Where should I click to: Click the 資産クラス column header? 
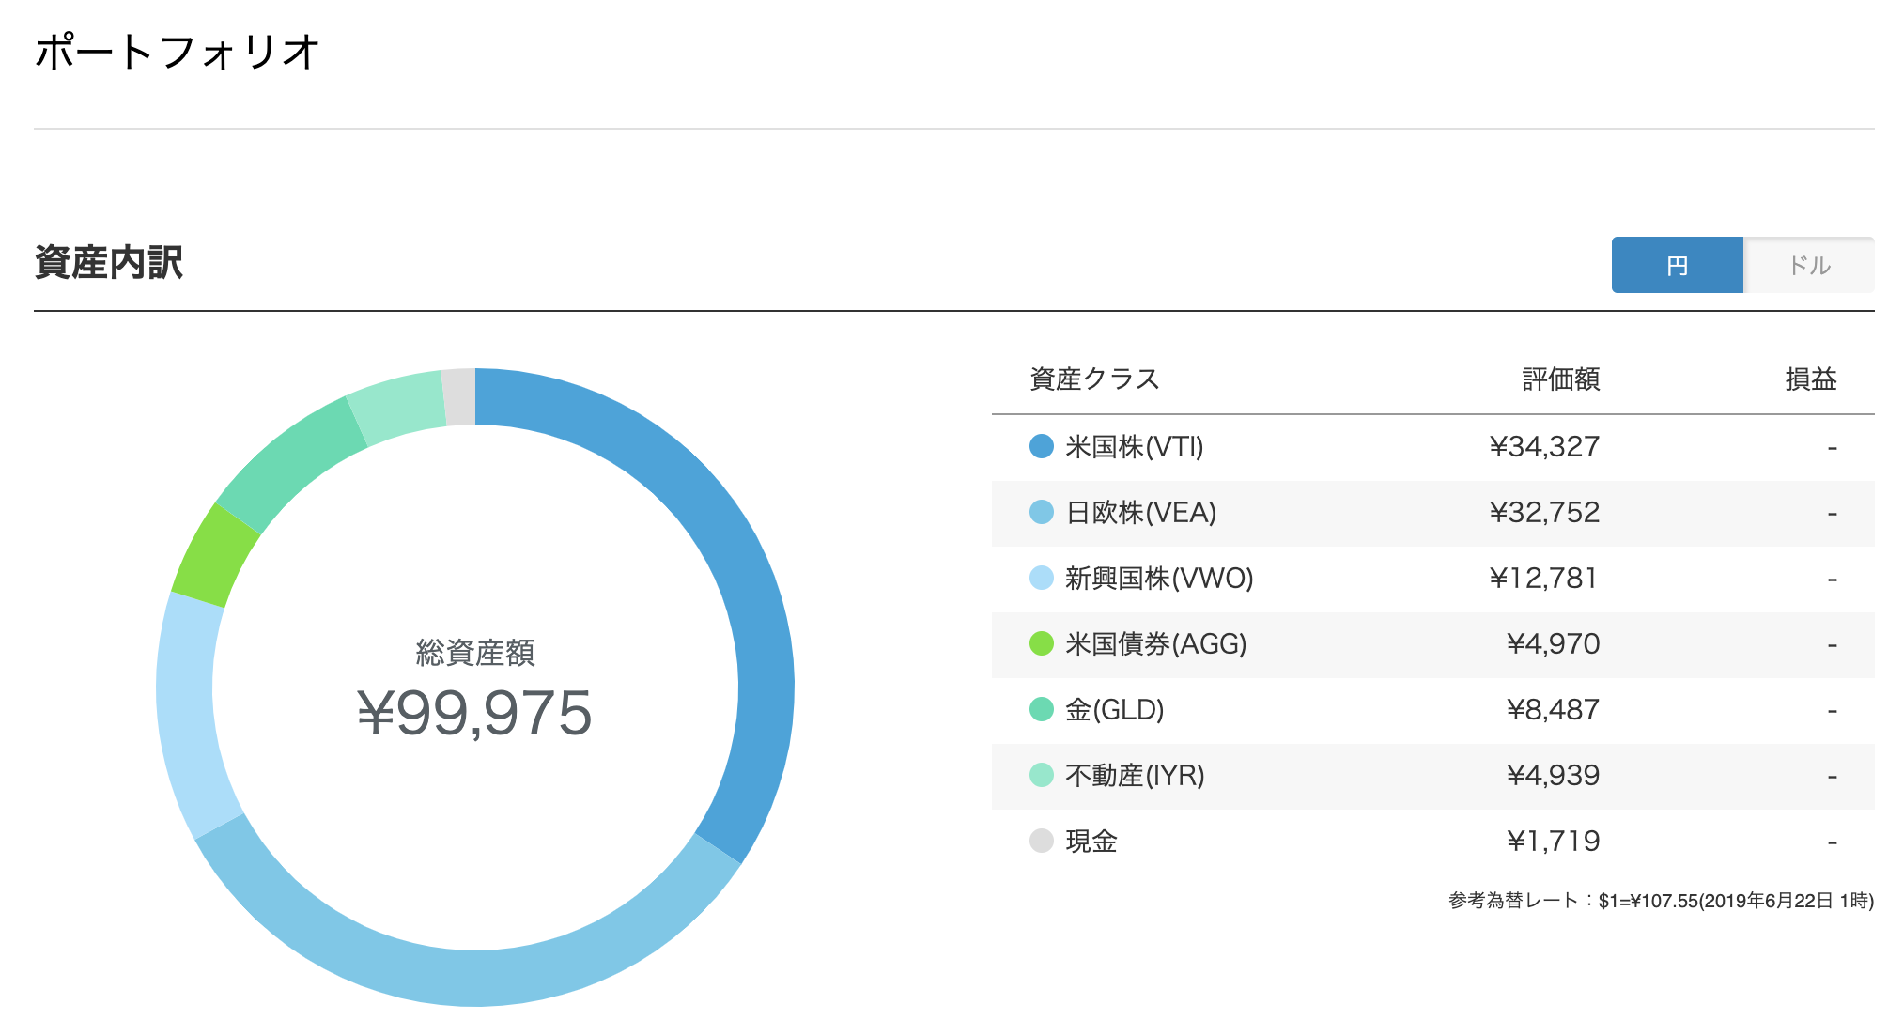[x=1094, y=379]
